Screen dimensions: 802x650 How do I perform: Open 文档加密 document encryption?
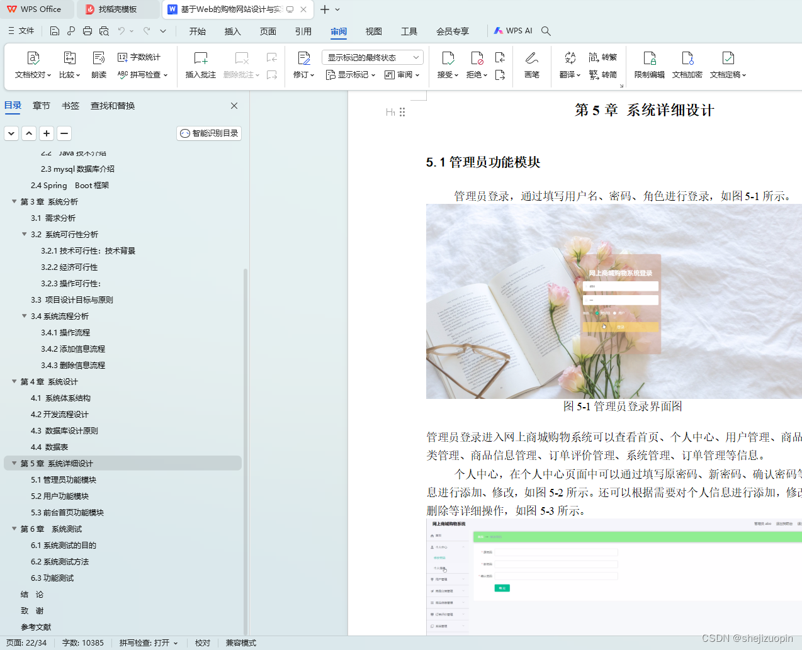(687, 65)
